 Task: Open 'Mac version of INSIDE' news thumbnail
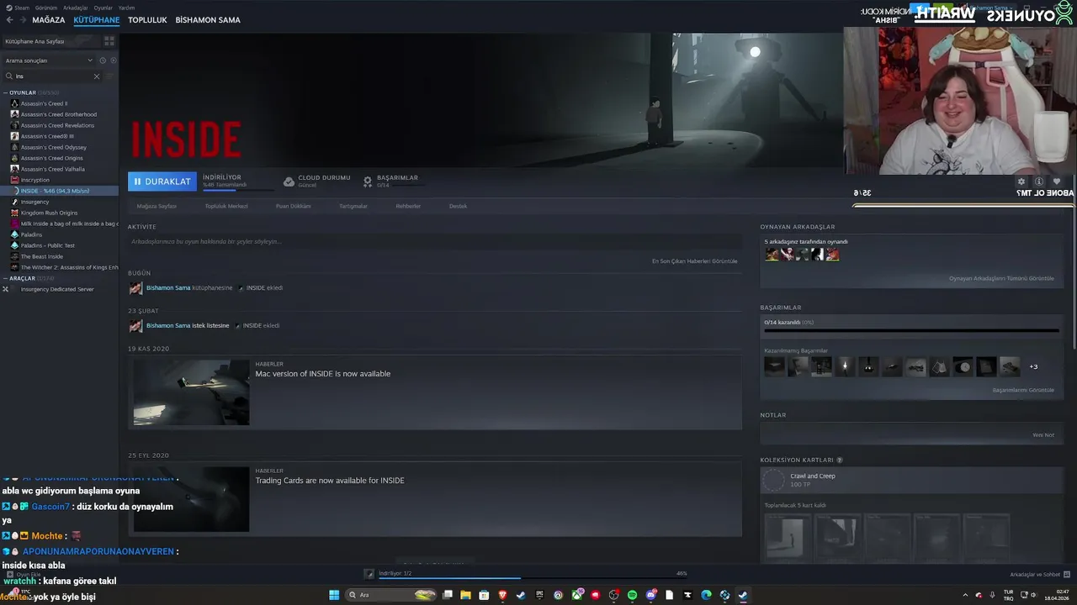click(x=191, y=392)
